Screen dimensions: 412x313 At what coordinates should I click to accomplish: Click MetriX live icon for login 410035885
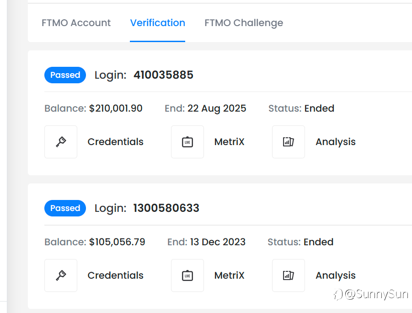pyautogui.click(x=187, y=142)
